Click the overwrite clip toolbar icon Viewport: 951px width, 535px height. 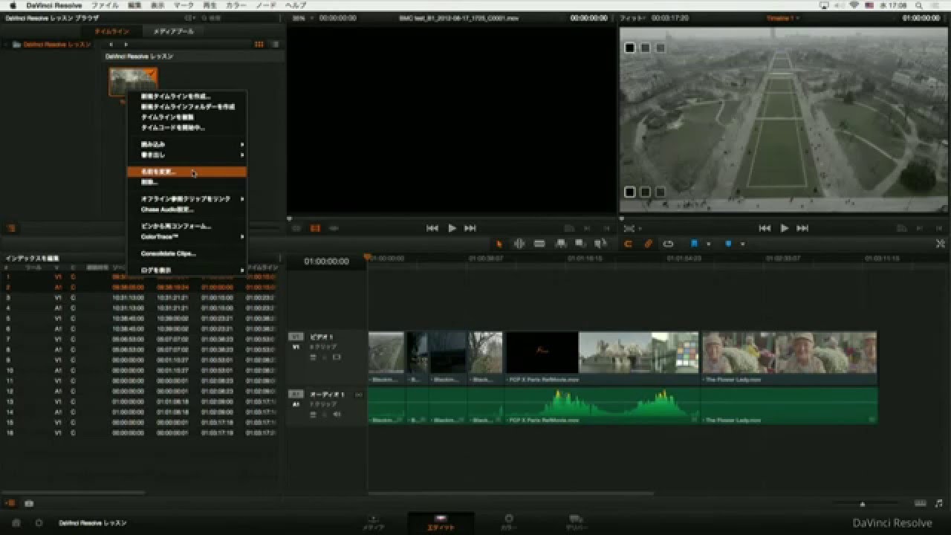tap(580, 244)
